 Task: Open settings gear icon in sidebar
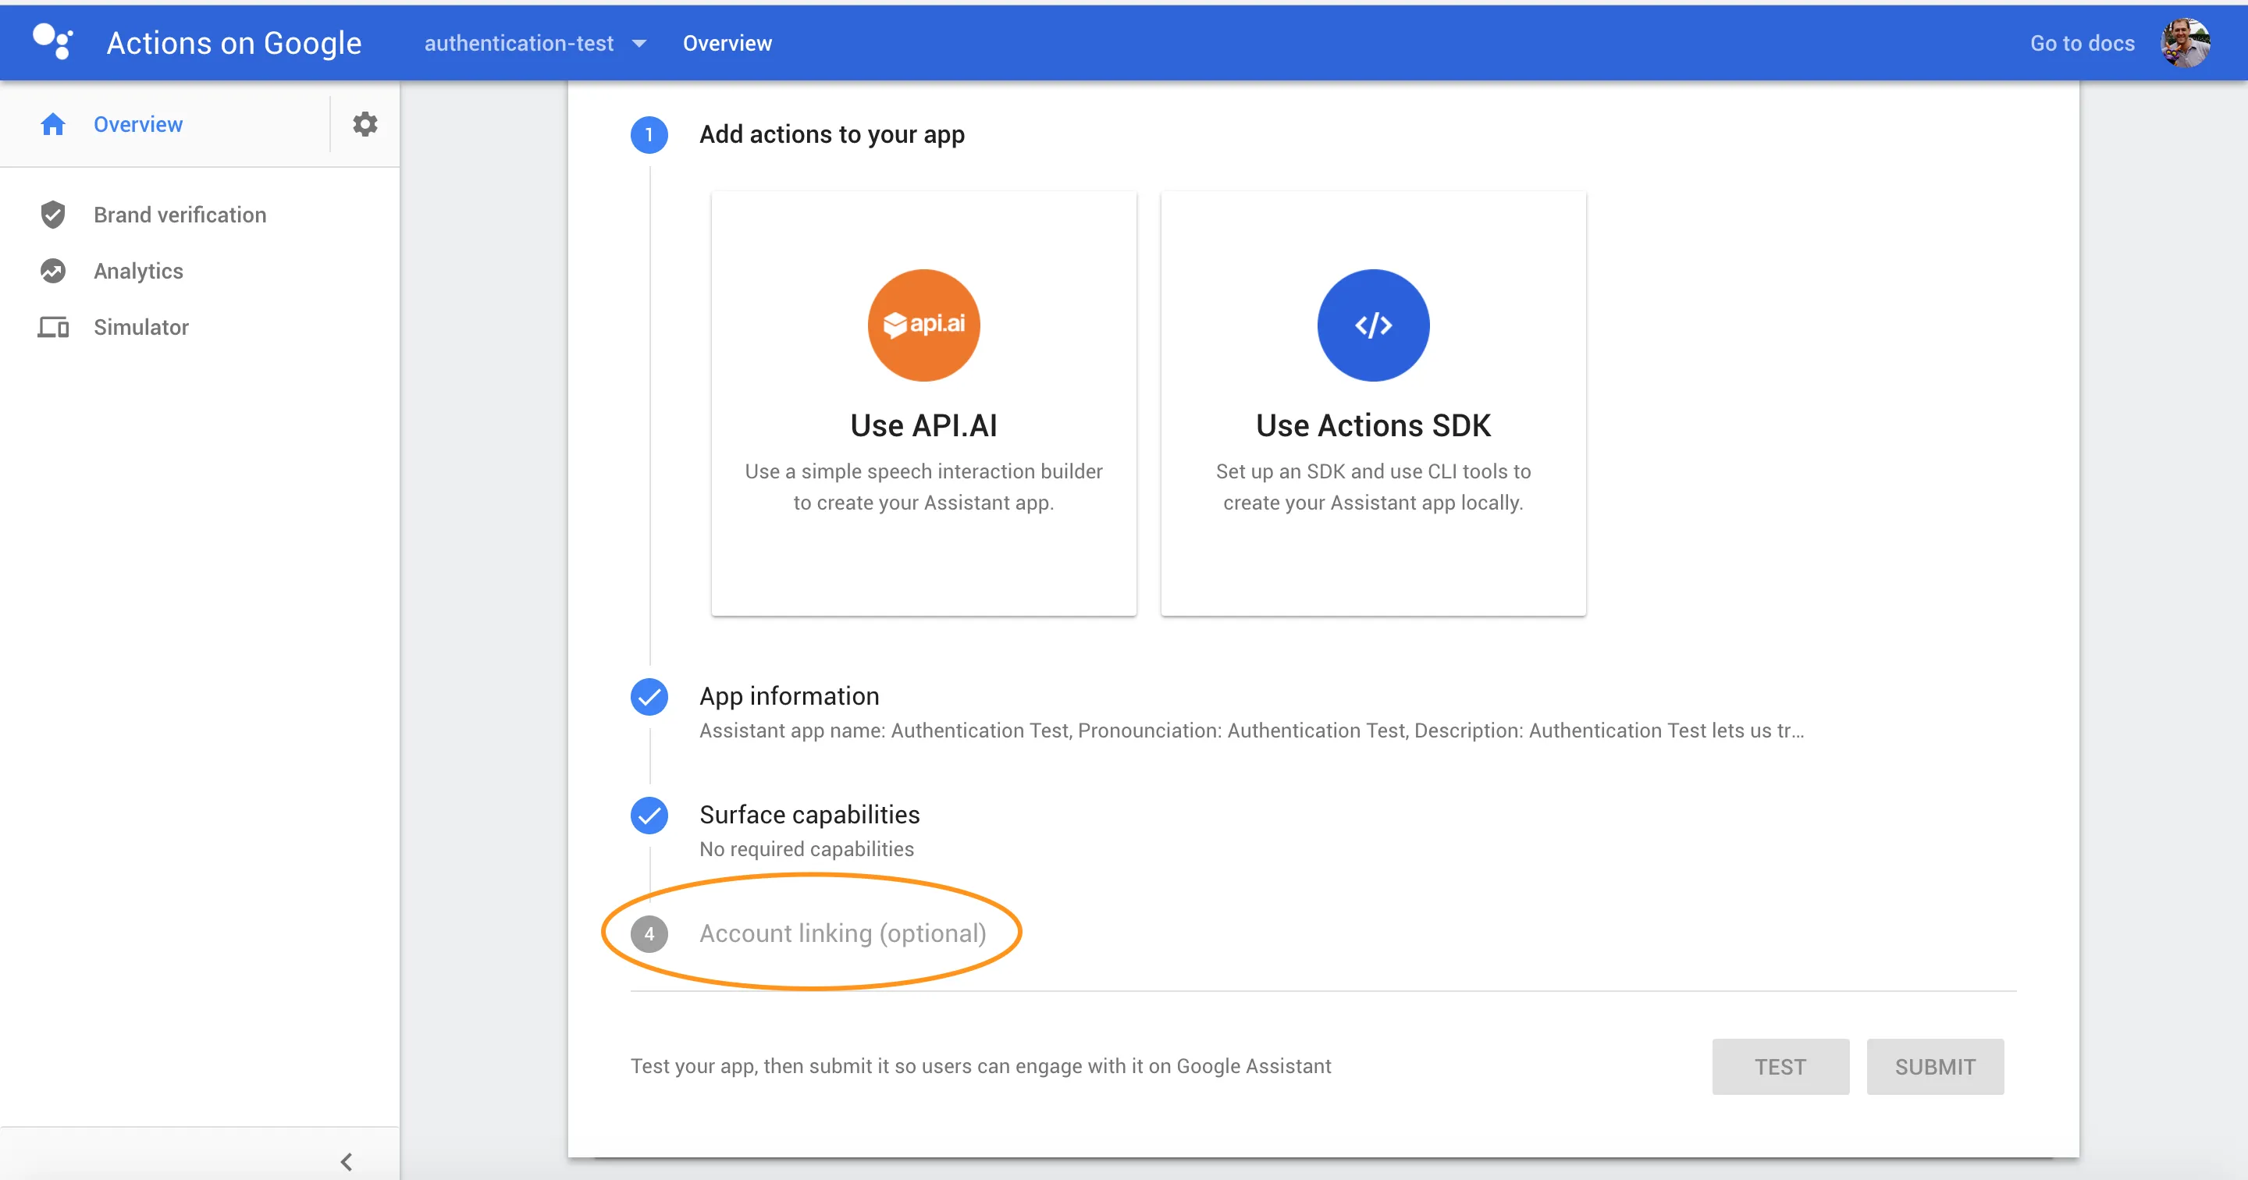pyautogui.click(x=365, y=124)
